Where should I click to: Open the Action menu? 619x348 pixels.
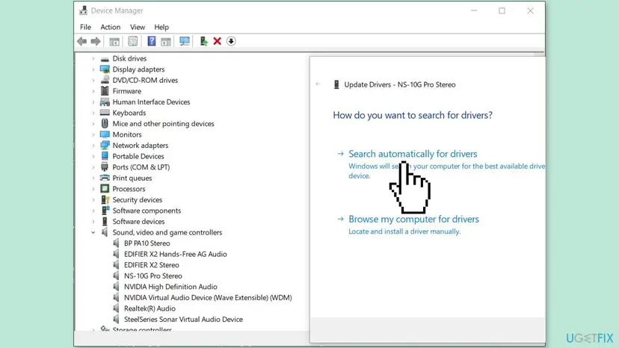click(x=110, y=27)
